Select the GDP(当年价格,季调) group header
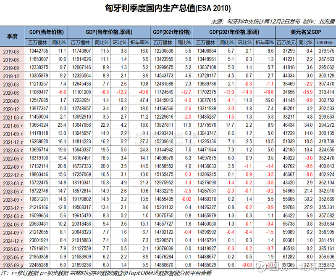Image resolution: width=336 pixels, height=277 pixels. 109,32
